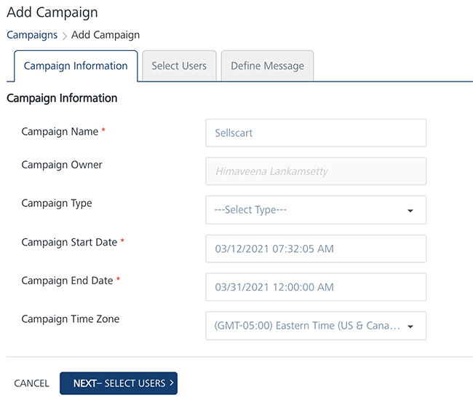Click the caret arrow in Time Zone
Screen dimensions: 473x411
410,326
